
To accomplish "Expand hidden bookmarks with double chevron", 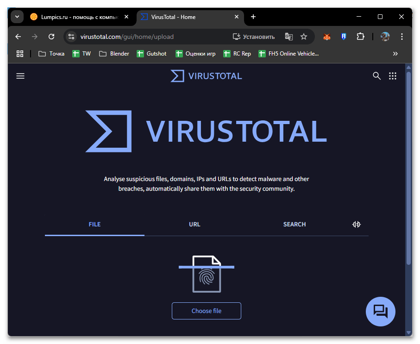I will (x=395, y=54).
